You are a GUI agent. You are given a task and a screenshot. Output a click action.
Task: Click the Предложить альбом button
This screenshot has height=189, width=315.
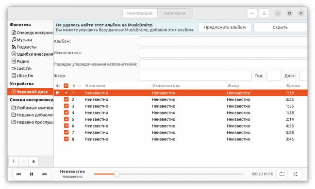[x=225, y=27]
